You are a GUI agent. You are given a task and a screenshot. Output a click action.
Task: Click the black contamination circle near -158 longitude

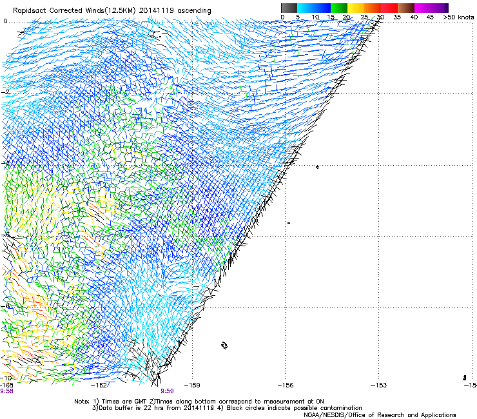click(x=224, y=346)
